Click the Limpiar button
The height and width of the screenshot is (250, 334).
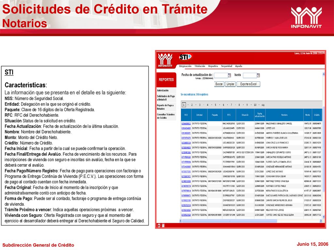click(x=230, y=84)
